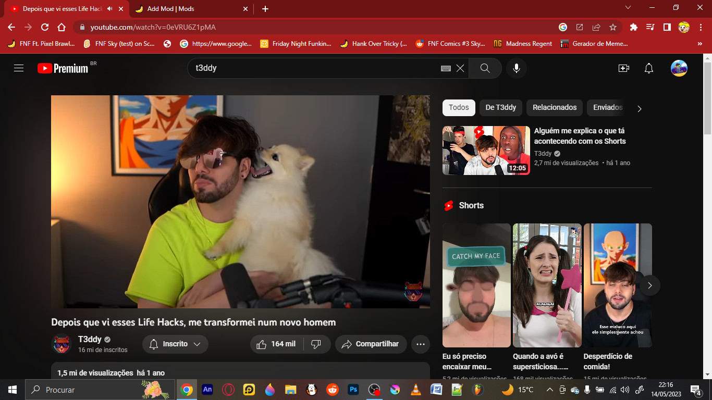The width and height of the screenshot is (712, 400).
Task: Open the Madness Regent bookmark
Action: pos(523,44)
